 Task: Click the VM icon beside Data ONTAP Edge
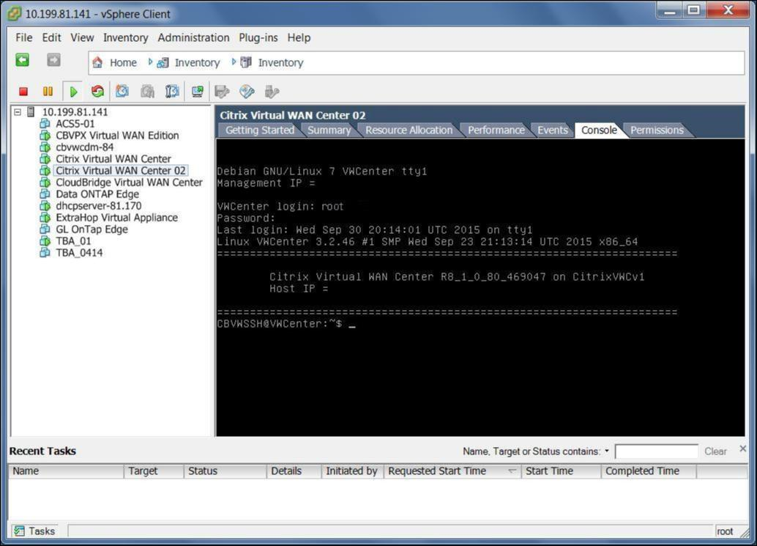(x=45, y=194)
